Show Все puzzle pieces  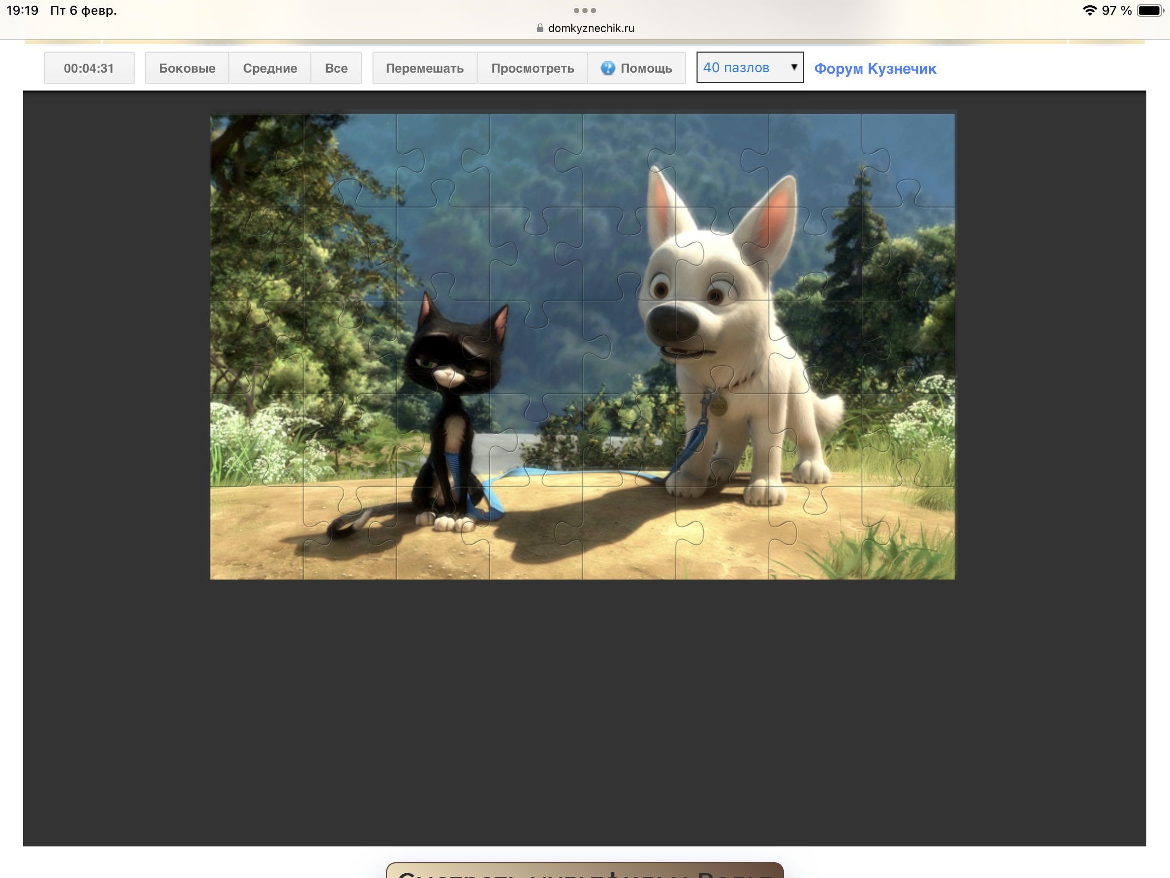[336, 68]
